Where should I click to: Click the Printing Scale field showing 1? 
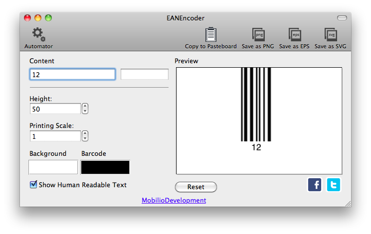pyautogui.click(x=55, y=136)
